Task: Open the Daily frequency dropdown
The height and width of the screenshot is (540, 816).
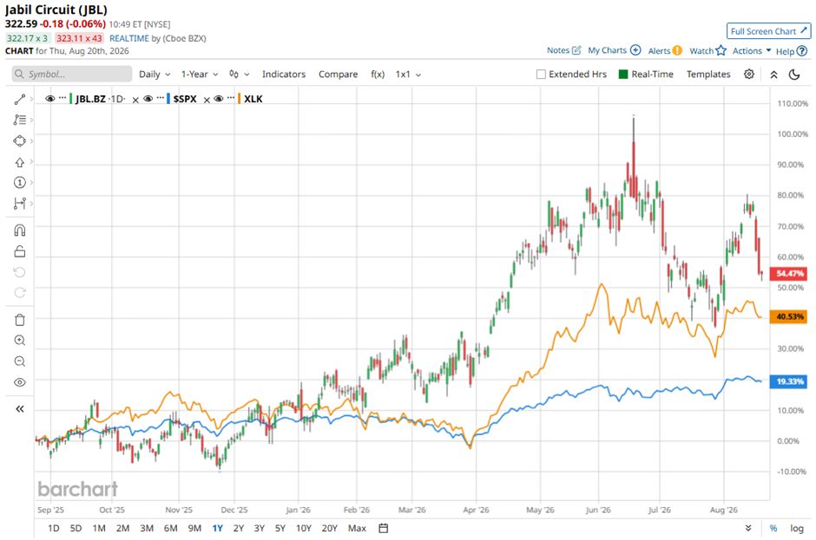Action: pyautogui.click(x=155, y=75)
